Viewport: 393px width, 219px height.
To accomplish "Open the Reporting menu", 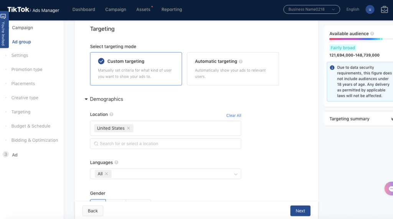I will click(172, 10).
